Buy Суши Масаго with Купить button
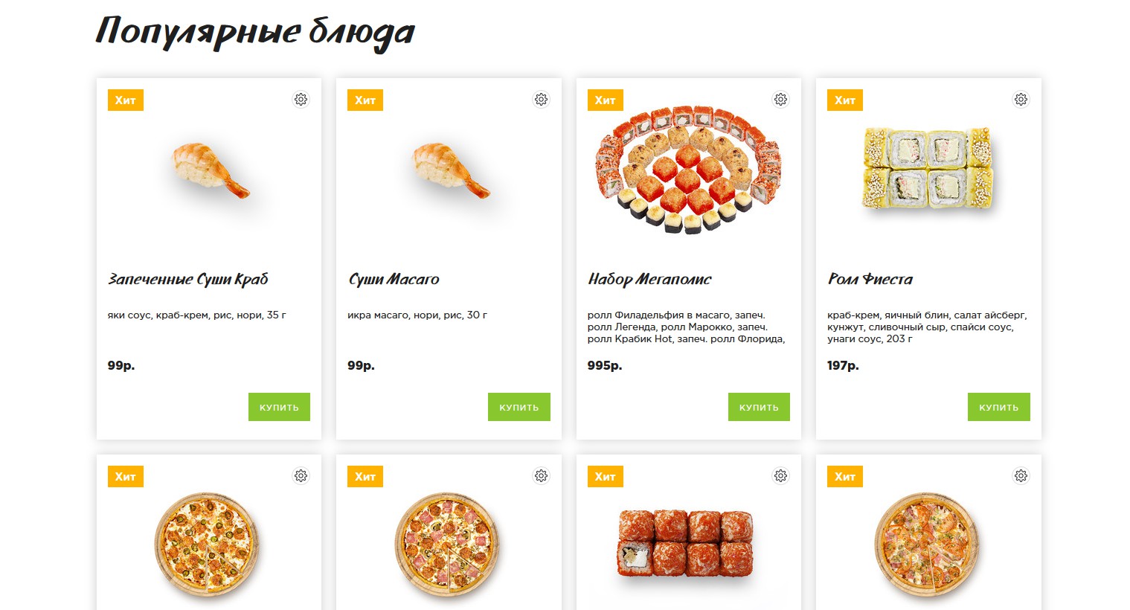The image size is (1130, 610). 519,407
